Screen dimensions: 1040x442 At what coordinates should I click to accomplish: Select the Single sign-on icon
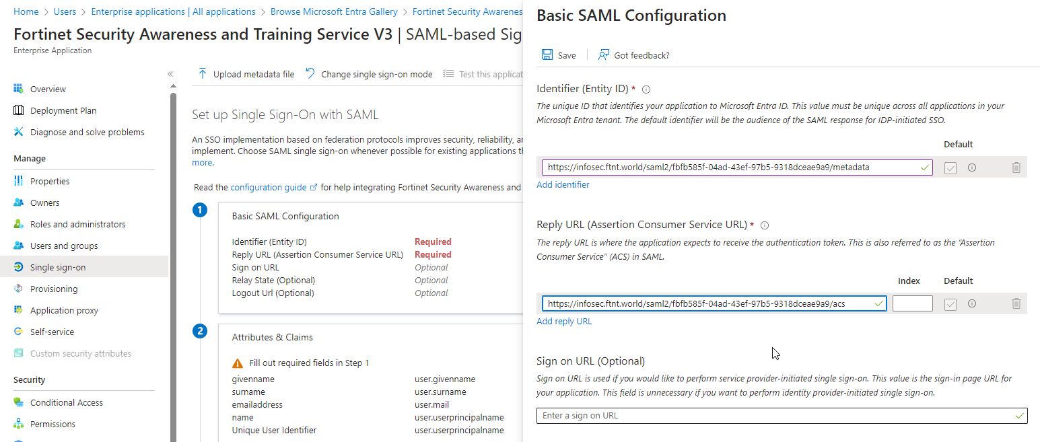click(x=19, y=267)
